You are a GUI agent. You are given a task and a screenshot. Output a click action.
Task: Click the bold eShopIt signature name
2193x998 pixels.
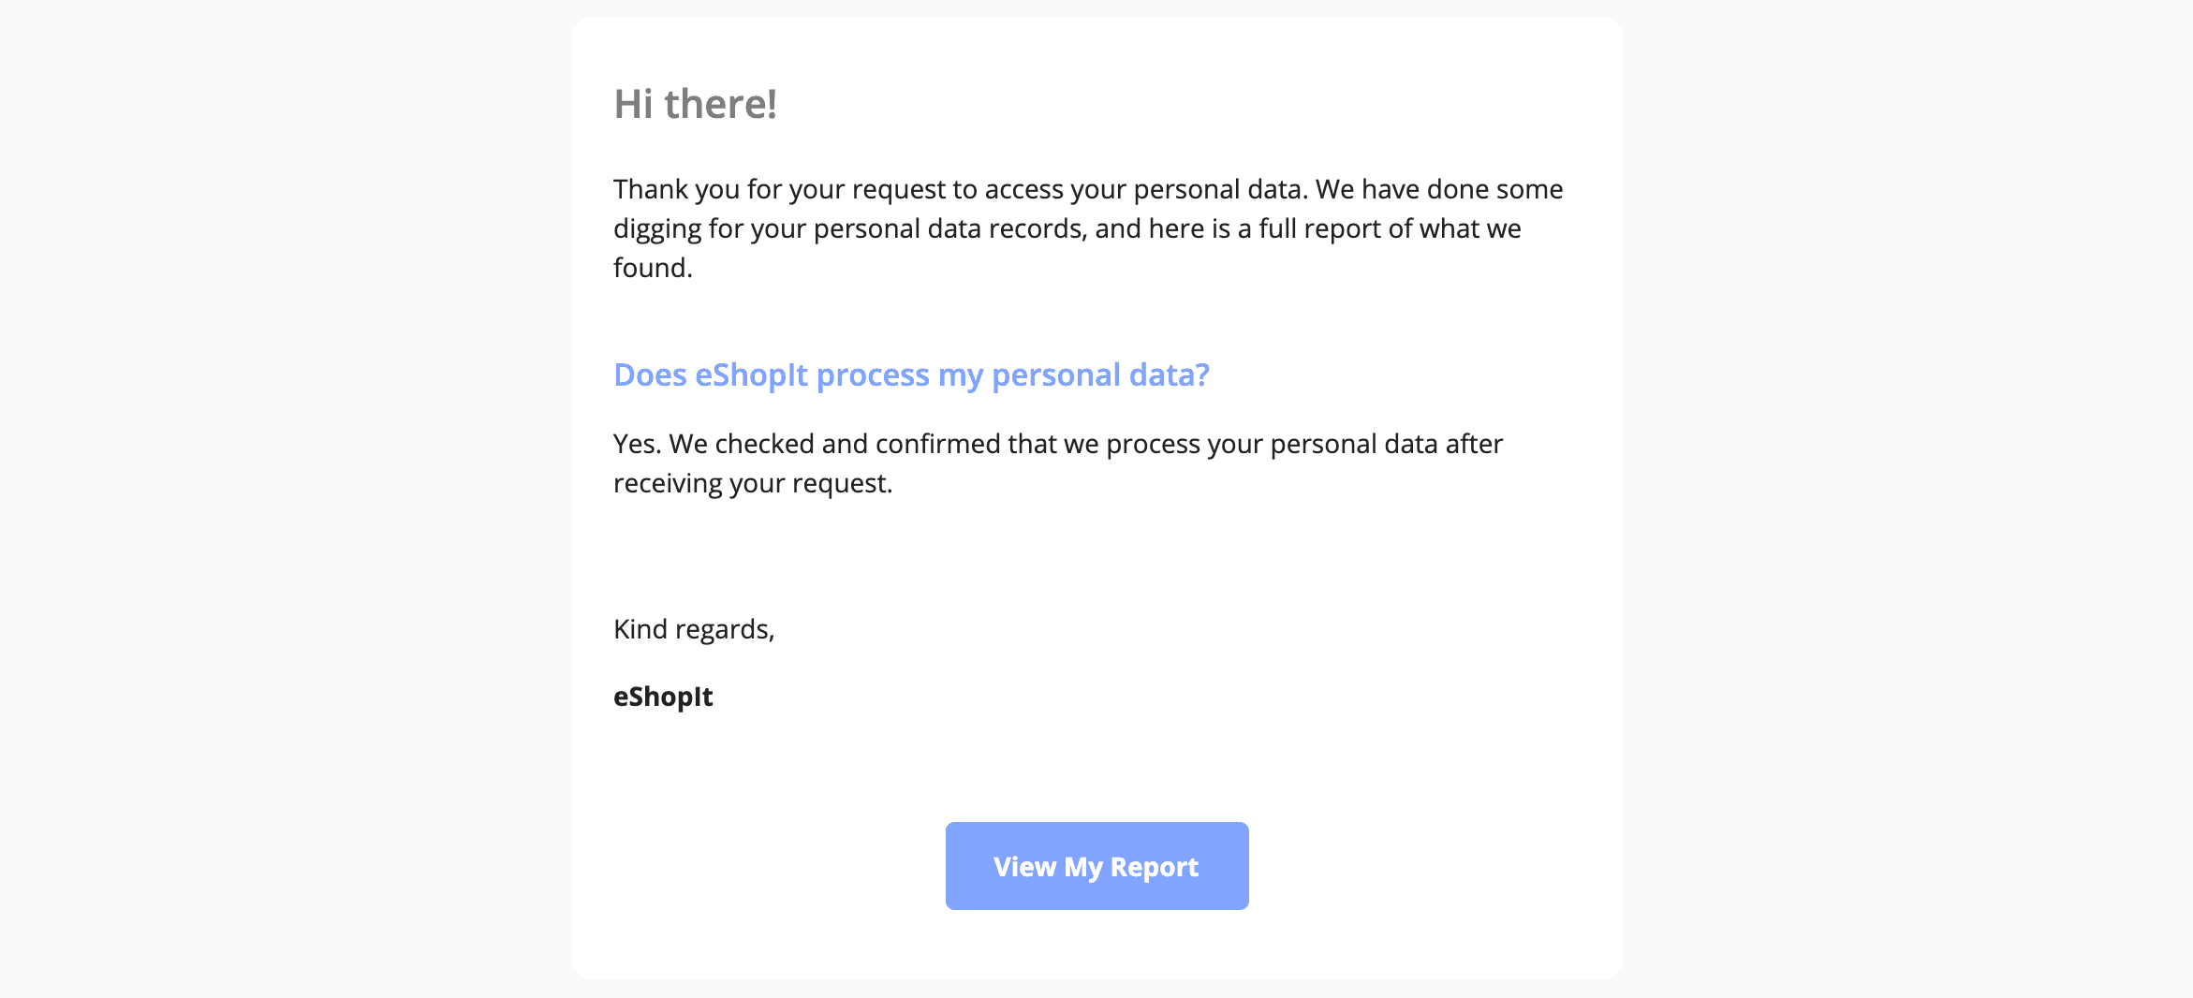(x=662, y=696)
